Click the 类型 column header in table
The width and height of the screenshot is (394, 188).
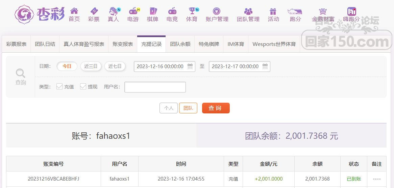pos(233,164)
